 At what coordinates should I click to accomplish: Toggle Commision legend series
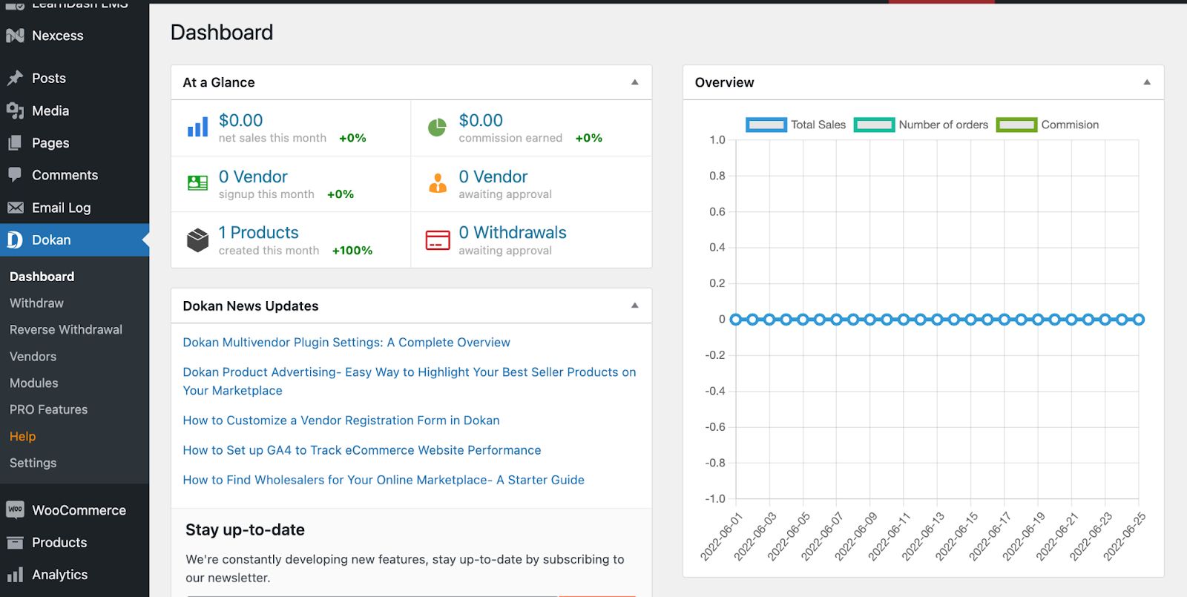pos(1047,125)
